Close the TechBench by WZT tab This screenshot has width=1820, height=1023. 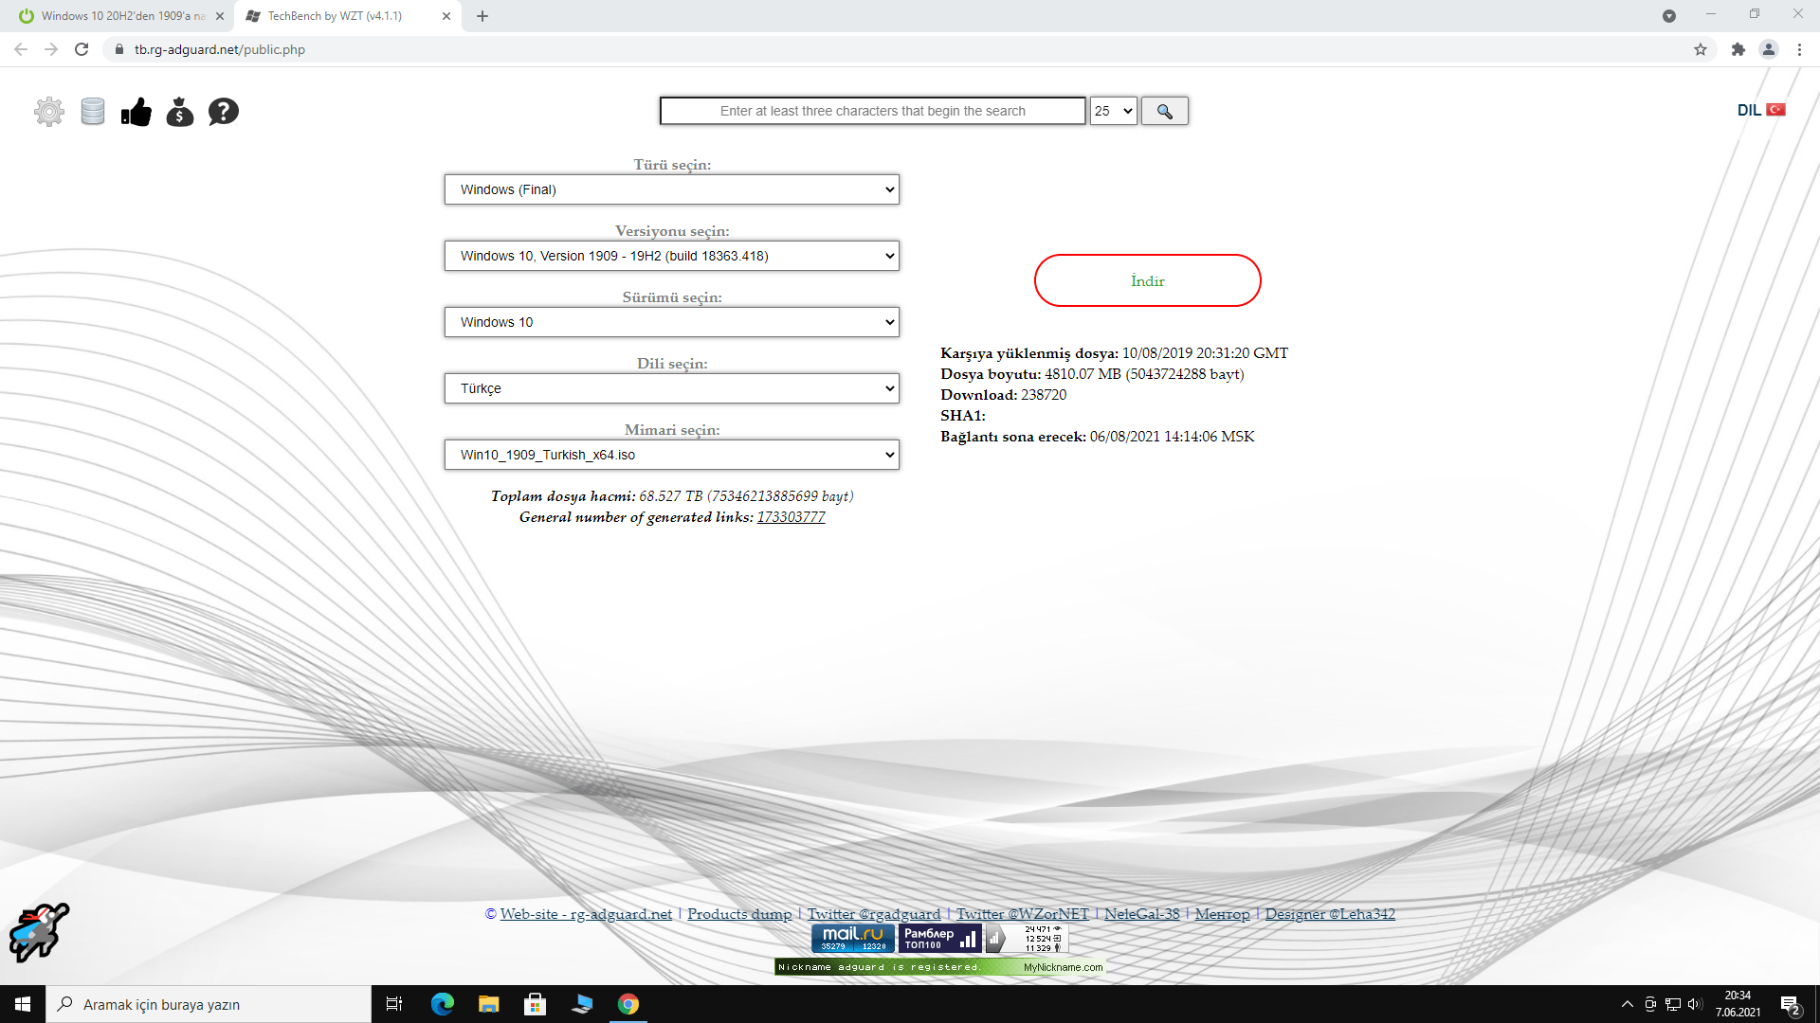[x=446, y=16]
